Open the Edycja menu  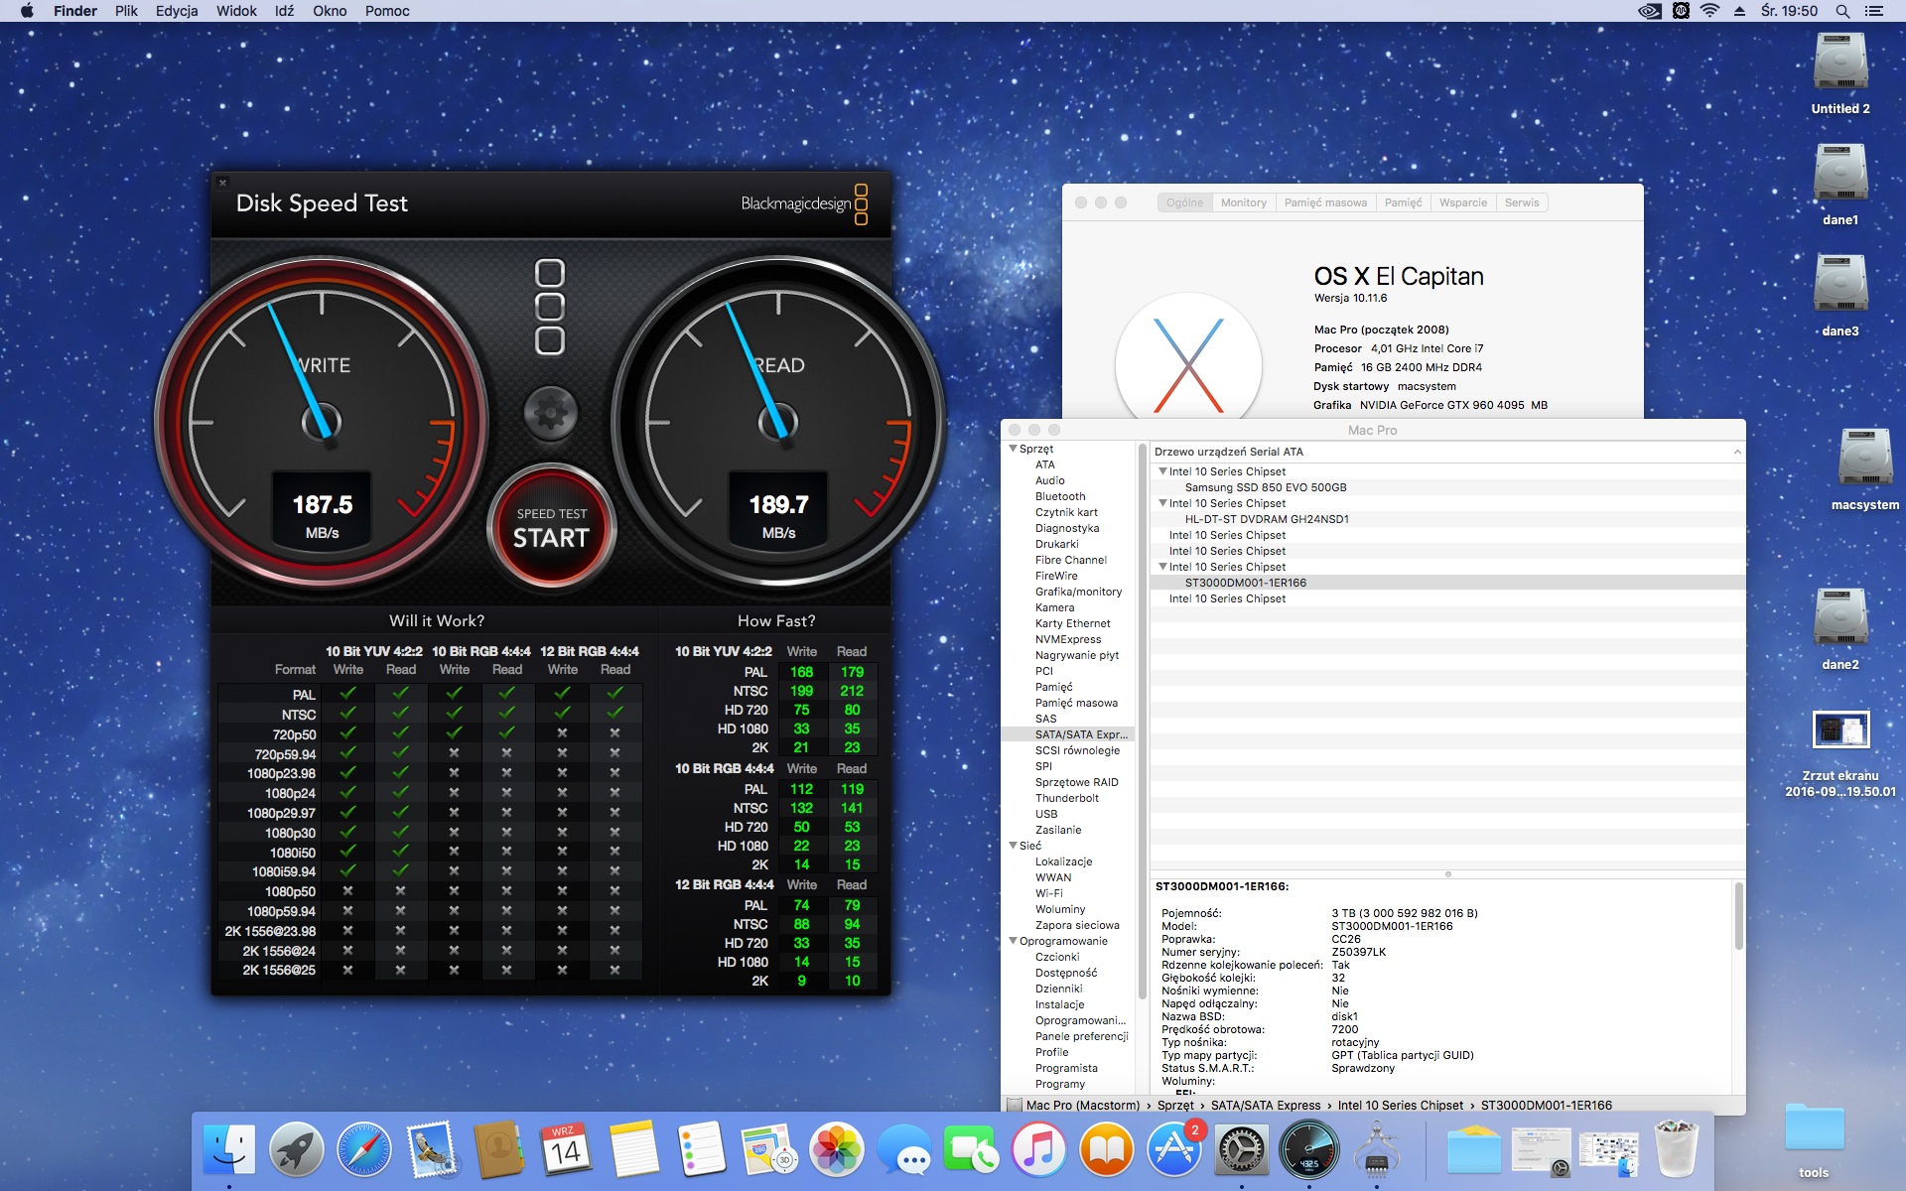(x=177, y=11)
